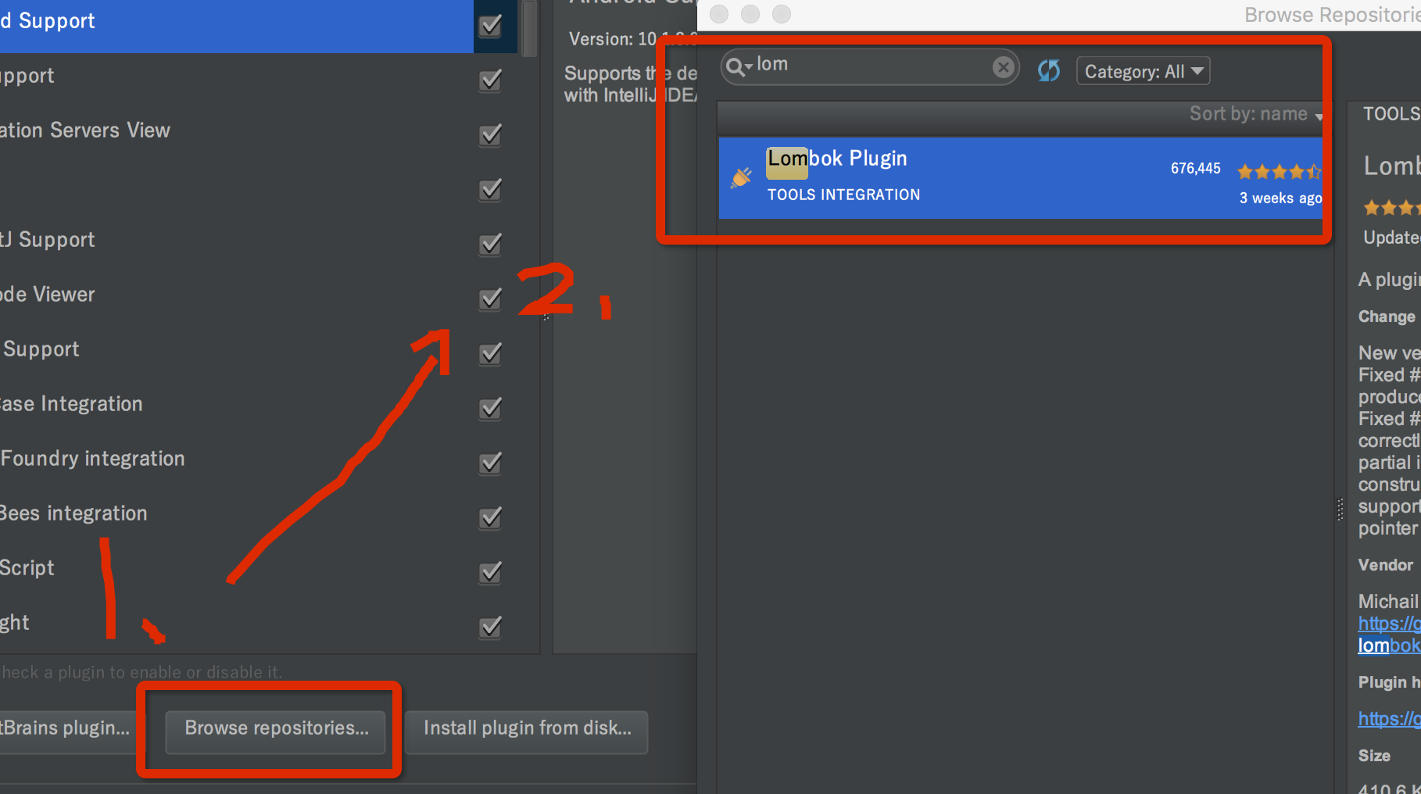1421x794 pixels.
Task: Toggle checkbox for CoffeeScript row
Action: point(490,573)
